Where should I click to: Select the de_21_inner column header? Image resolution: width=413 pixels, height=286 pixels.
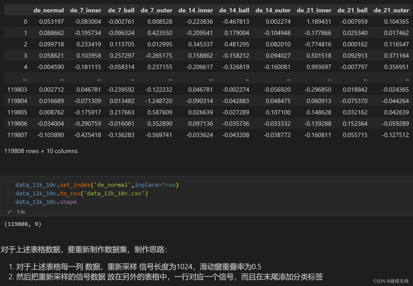[x=314, y=10]
